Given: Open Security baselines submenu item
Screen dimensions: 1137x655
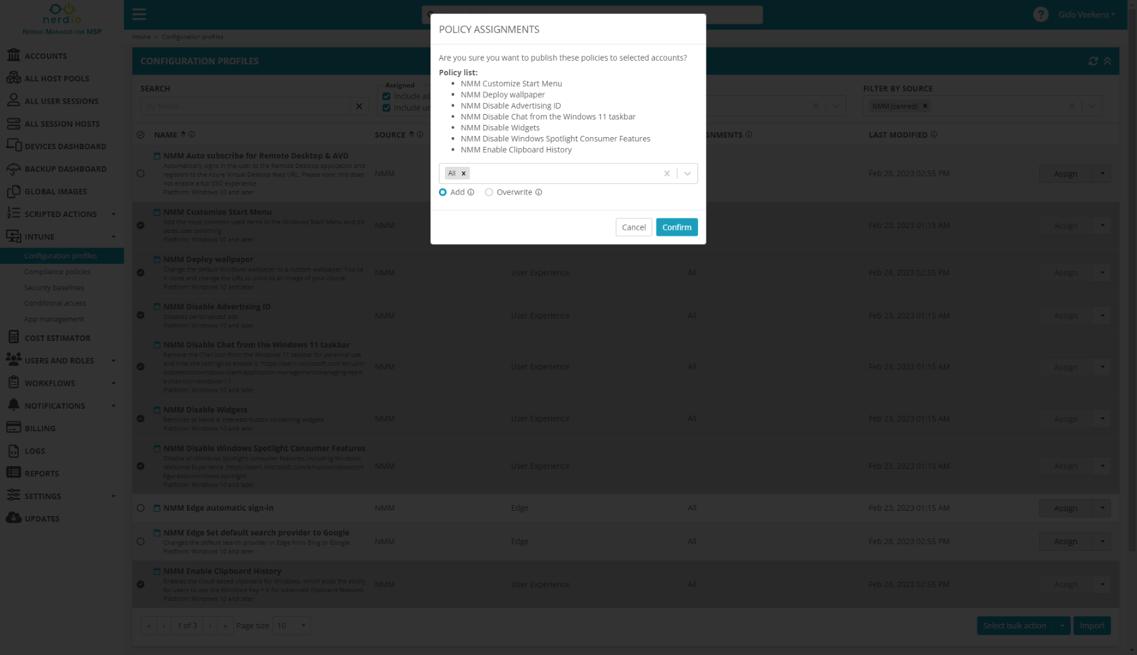Looking at the screenshot, I should click(54, 287).
